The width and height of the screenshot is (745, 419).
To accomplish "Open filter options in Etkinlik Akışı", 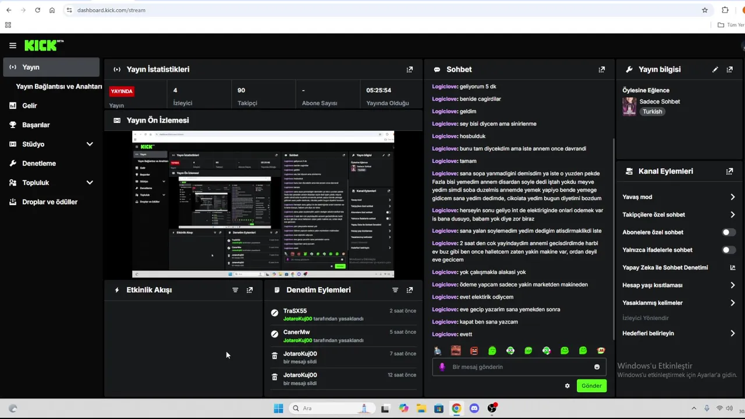I will pyautogui.click(x=235, y=290).
